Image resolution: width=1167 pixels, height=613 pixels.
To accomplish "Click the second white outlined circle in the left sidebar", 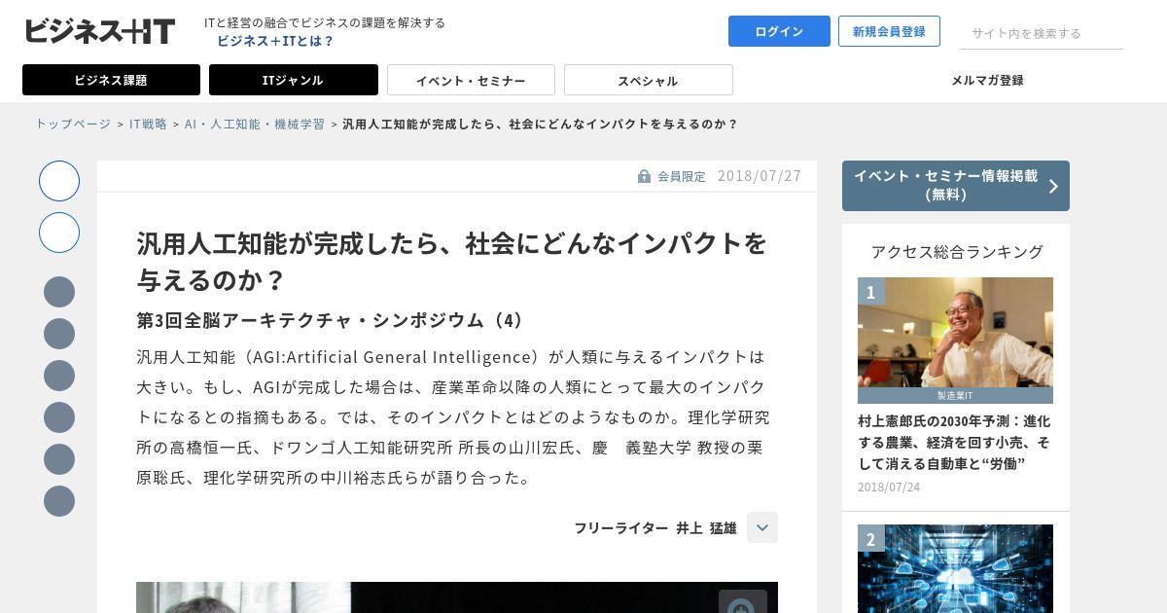I will pyautogui.click(x=59, y=233).
